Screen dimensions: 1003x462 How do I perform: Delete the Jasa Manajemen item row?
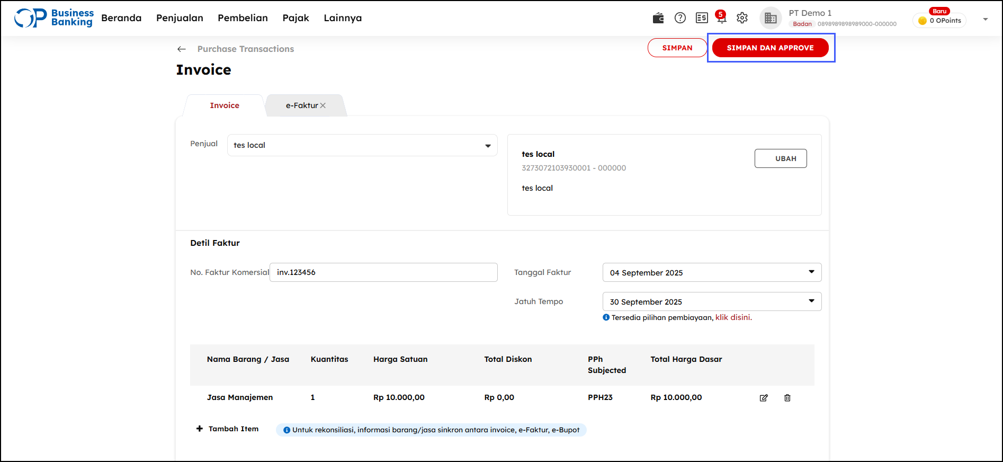787,398
